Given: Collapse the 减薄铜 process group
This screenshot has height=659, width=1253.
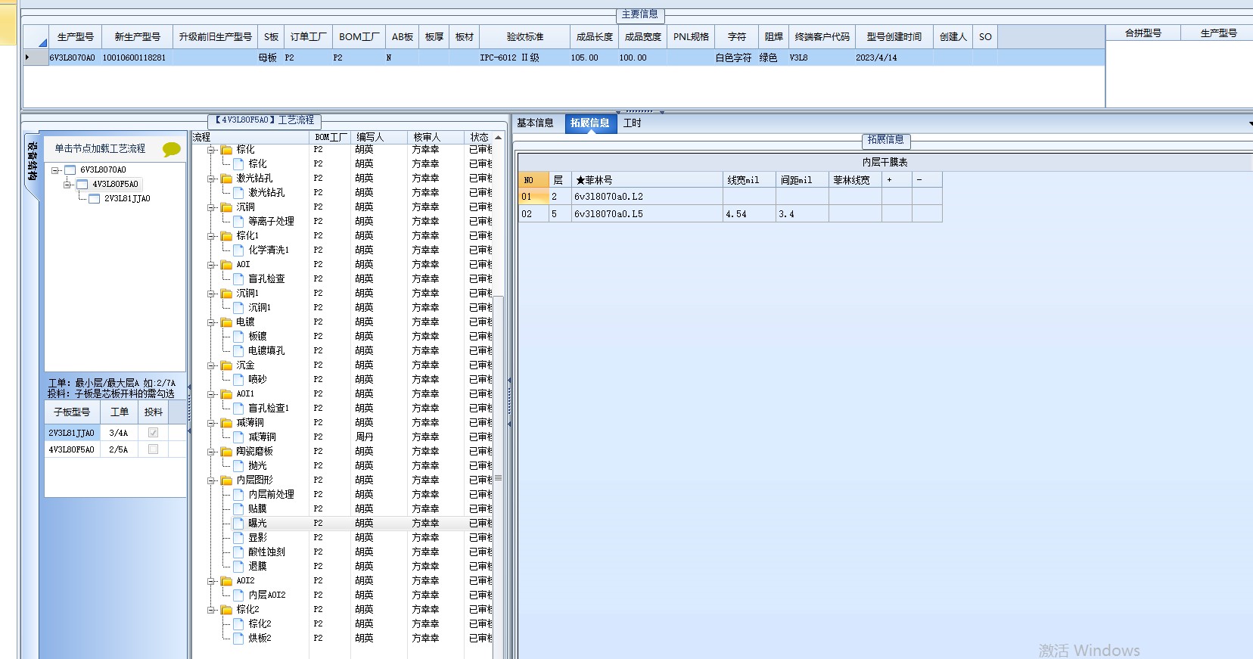Looking at the screenshot, I should click(x=212, y=423).
